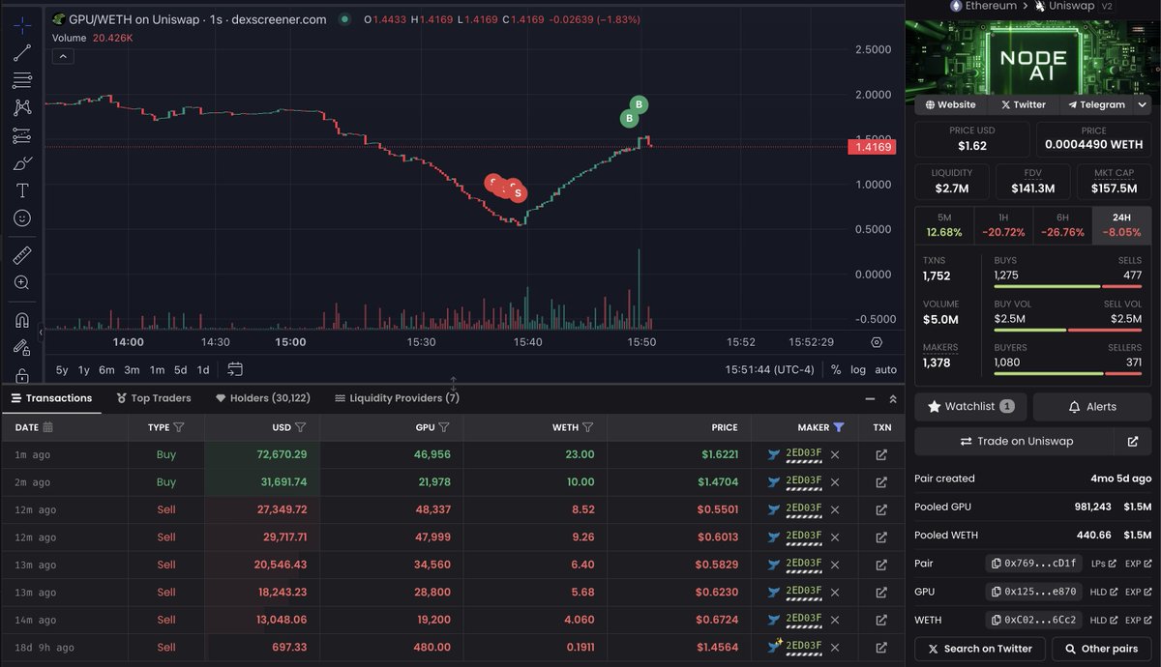Open transaction link for $1.4704 buy
Viewport: 1161px width, 667px height.
pyautogui.click(x=881, y=481)
